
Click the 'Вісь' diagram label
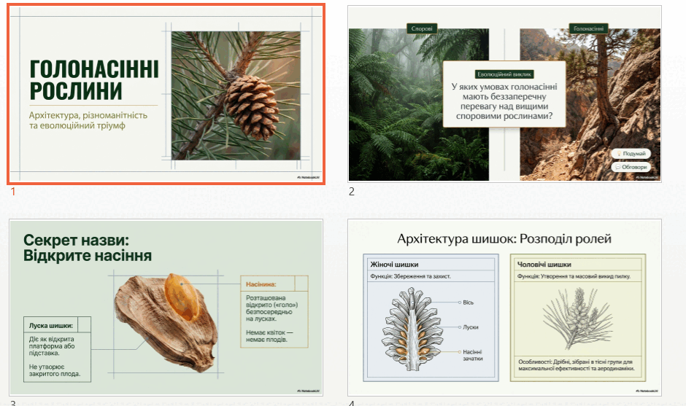(x=468, y=302)
